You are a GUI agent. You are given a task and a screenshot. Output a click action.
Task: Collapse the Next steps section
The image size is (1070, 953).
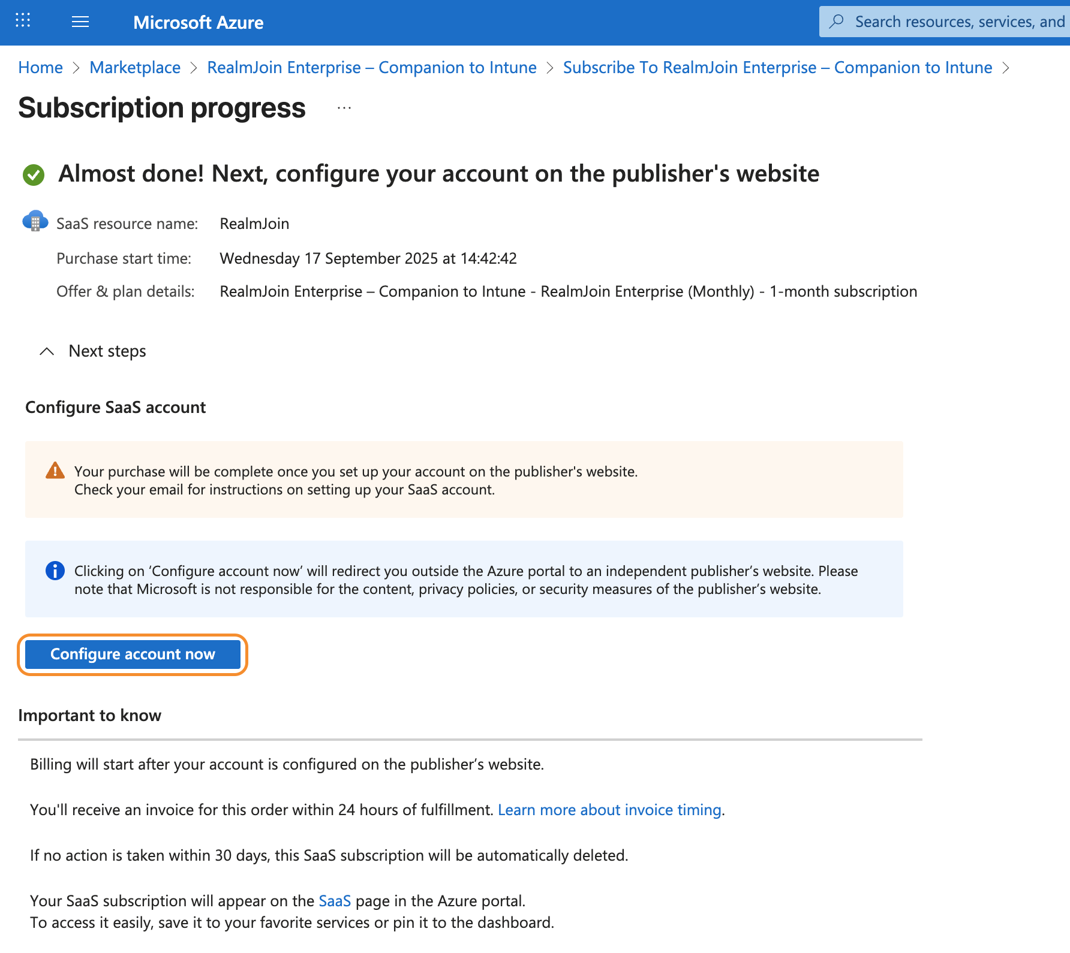pos(47,351)
